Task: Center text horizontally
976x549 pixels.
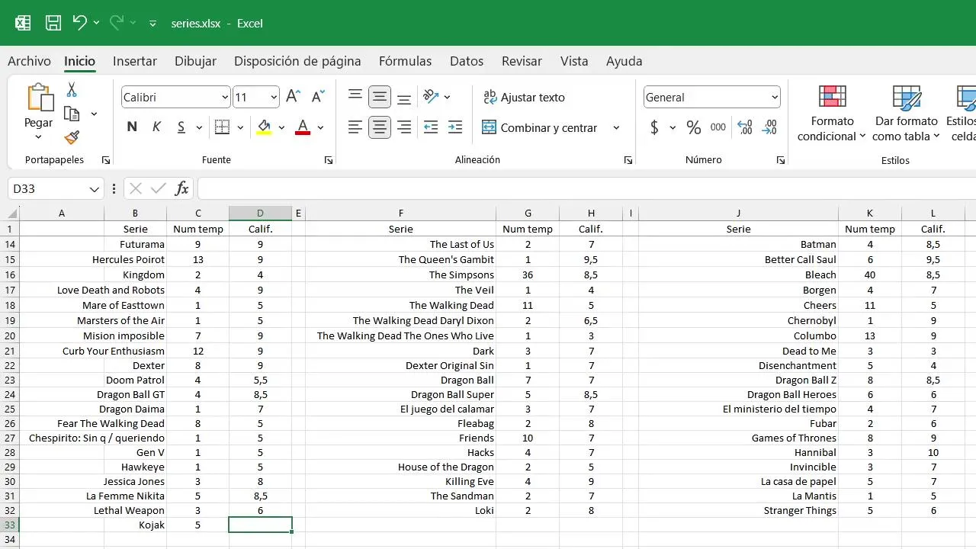Action: coord(380,127)
